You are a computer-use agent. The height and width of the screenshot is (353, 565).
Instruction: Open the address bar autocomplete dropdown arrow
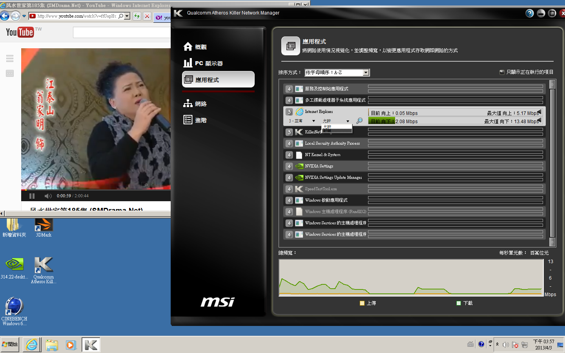click(127, 16)
